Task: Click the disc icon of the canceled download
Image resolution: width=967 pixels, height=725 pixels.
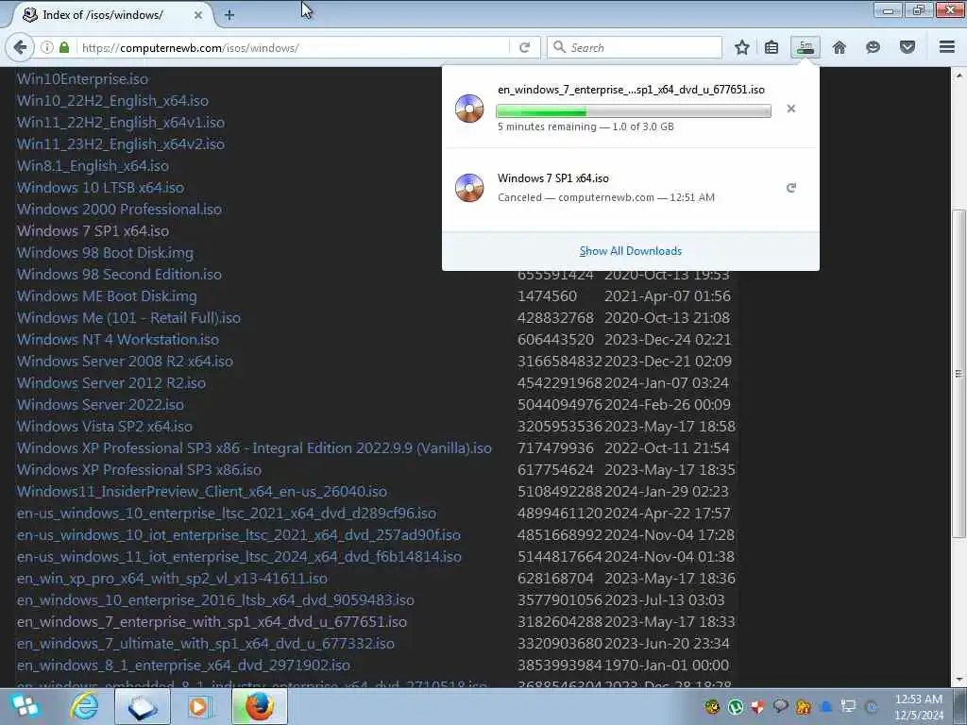Action: coord(469,188)
